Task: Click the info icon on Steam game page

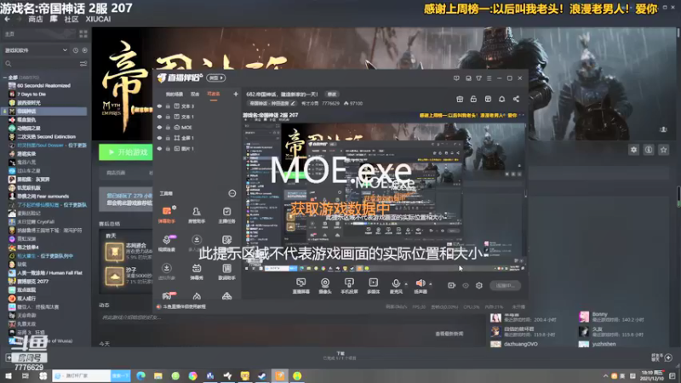Action: 649,150
